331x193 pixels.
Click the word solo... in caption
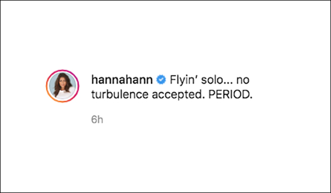217,80
